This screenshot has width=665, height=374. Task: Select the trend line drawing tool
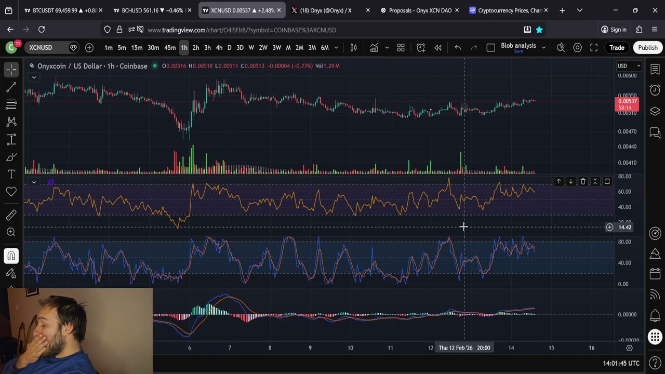11,87
